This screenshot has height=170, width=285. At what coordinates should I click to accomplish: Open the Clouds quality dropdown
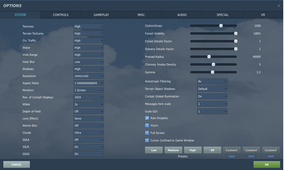pyautogui.click(x=88, y=132)
